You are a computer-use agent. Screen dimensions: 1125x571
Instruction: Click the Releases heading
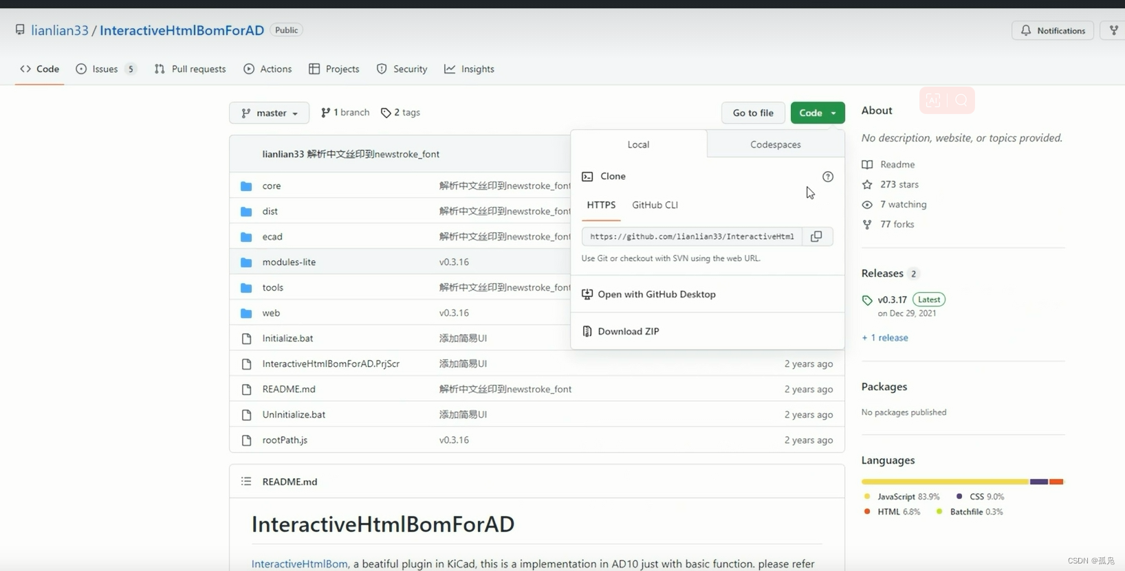(882, 273)
